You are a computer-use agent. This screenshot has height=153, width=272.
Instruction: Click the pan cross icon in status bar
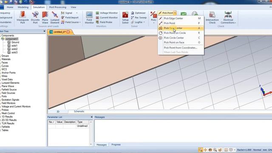[205, 150]
